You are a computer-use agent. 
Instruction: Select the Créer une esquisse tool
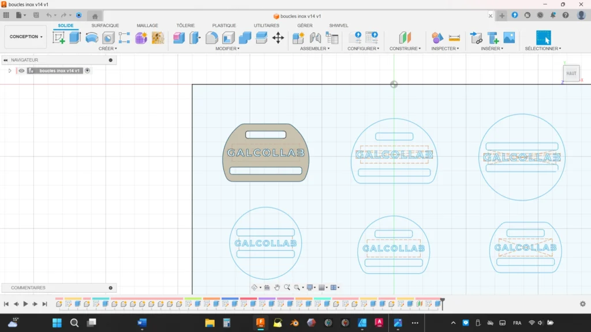(60, 36)
